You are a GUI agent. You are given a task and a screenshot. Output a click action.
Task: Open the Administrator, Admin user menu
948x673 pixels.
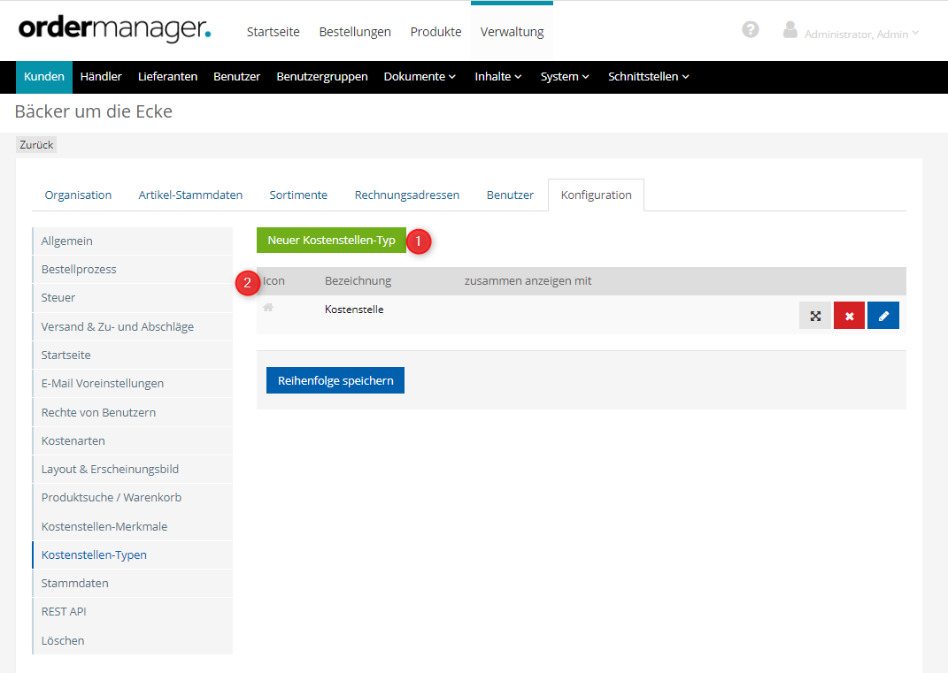click(861, 34)
